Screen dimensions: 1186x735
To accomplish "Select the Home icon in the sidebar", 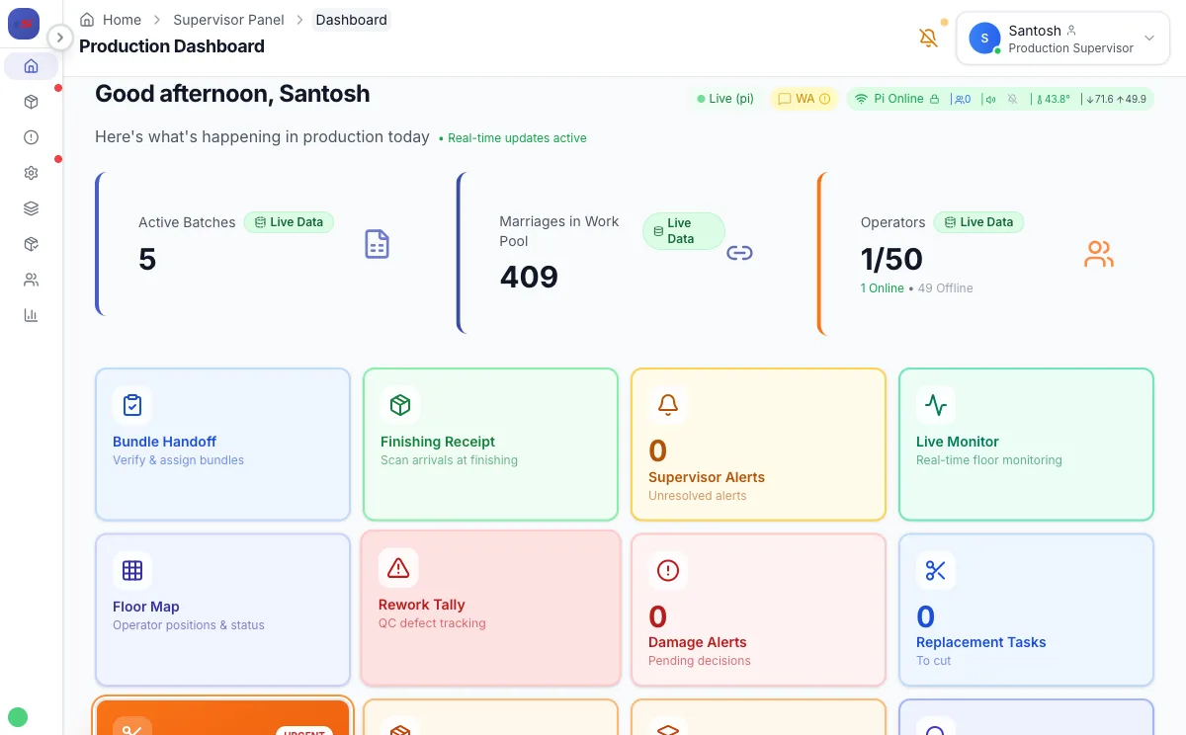I will click(x=31, y=65).
